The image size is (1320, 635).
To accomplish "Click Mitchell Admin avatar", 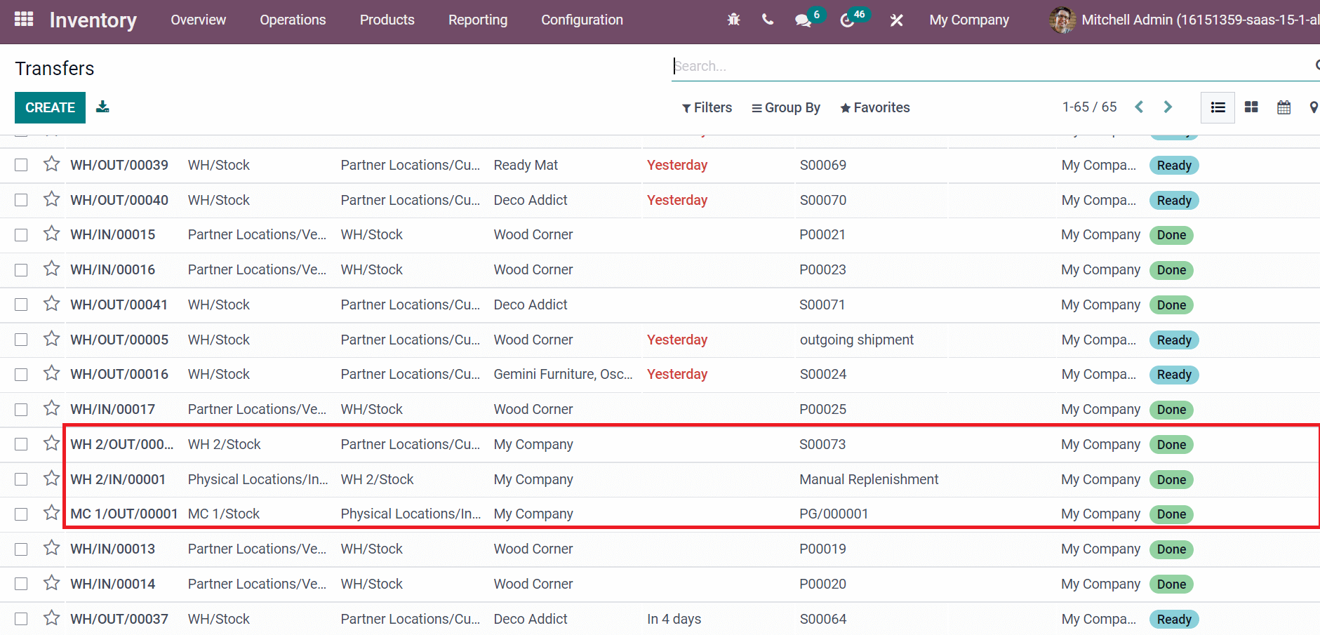I will (1062, 20).
